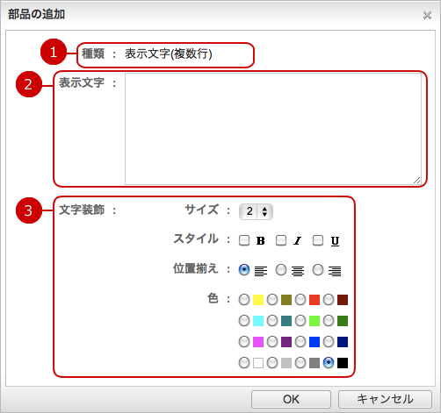This screenshot has height=413, width=441.
Task: Click the left-align text icon
Action: coord(261,271)
